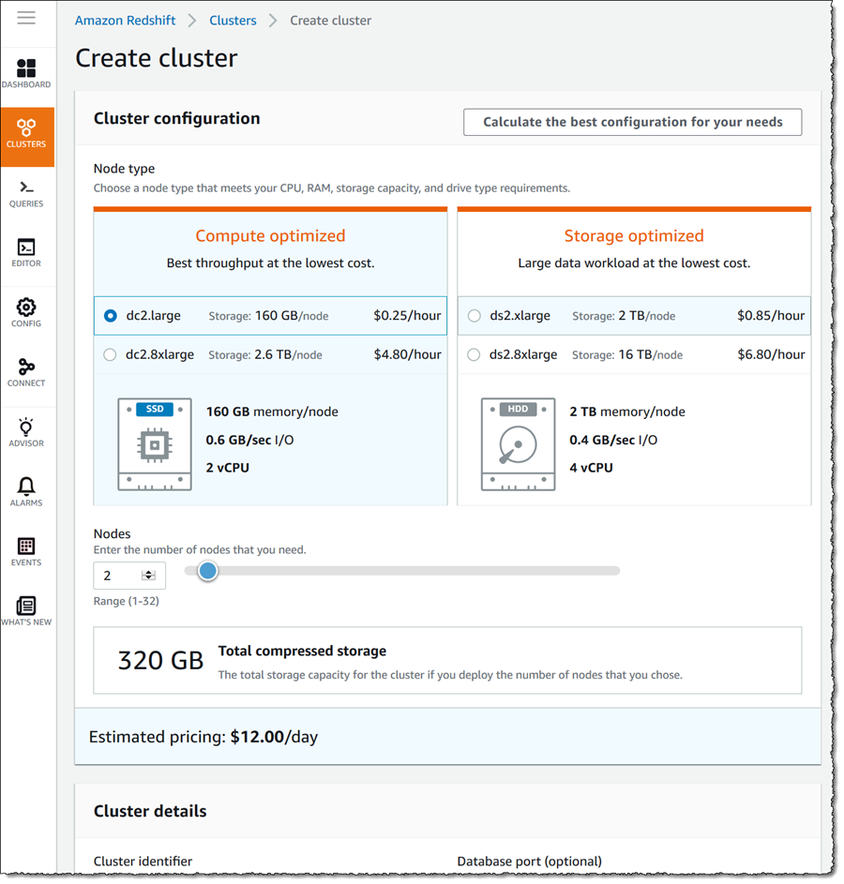Select the dc2.large node type
The width and height of the screenshot is (844, 884).
click(111, 316)
